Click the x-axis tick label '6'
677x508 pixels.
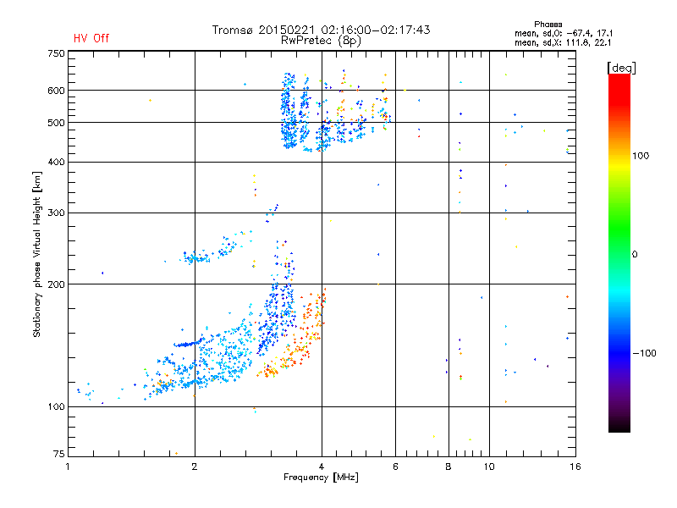pyautogui.click(x=395, y=467)
